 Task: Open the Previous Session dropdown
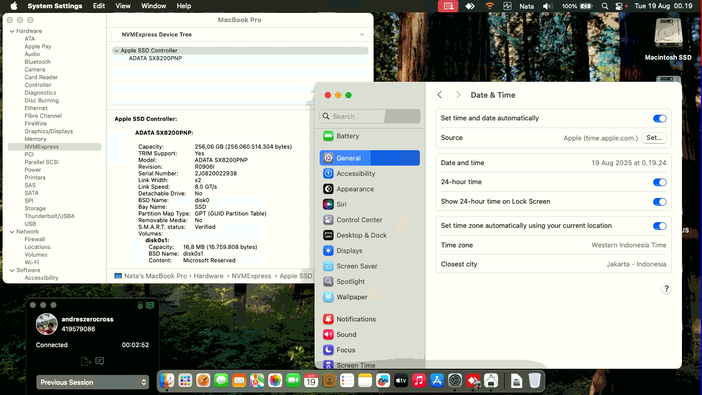point(93,382)
